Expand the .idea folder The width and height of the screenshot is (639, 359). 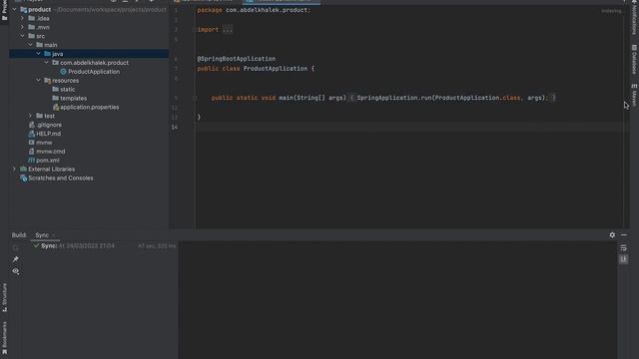pyautogui.click(x=22, y=18)
